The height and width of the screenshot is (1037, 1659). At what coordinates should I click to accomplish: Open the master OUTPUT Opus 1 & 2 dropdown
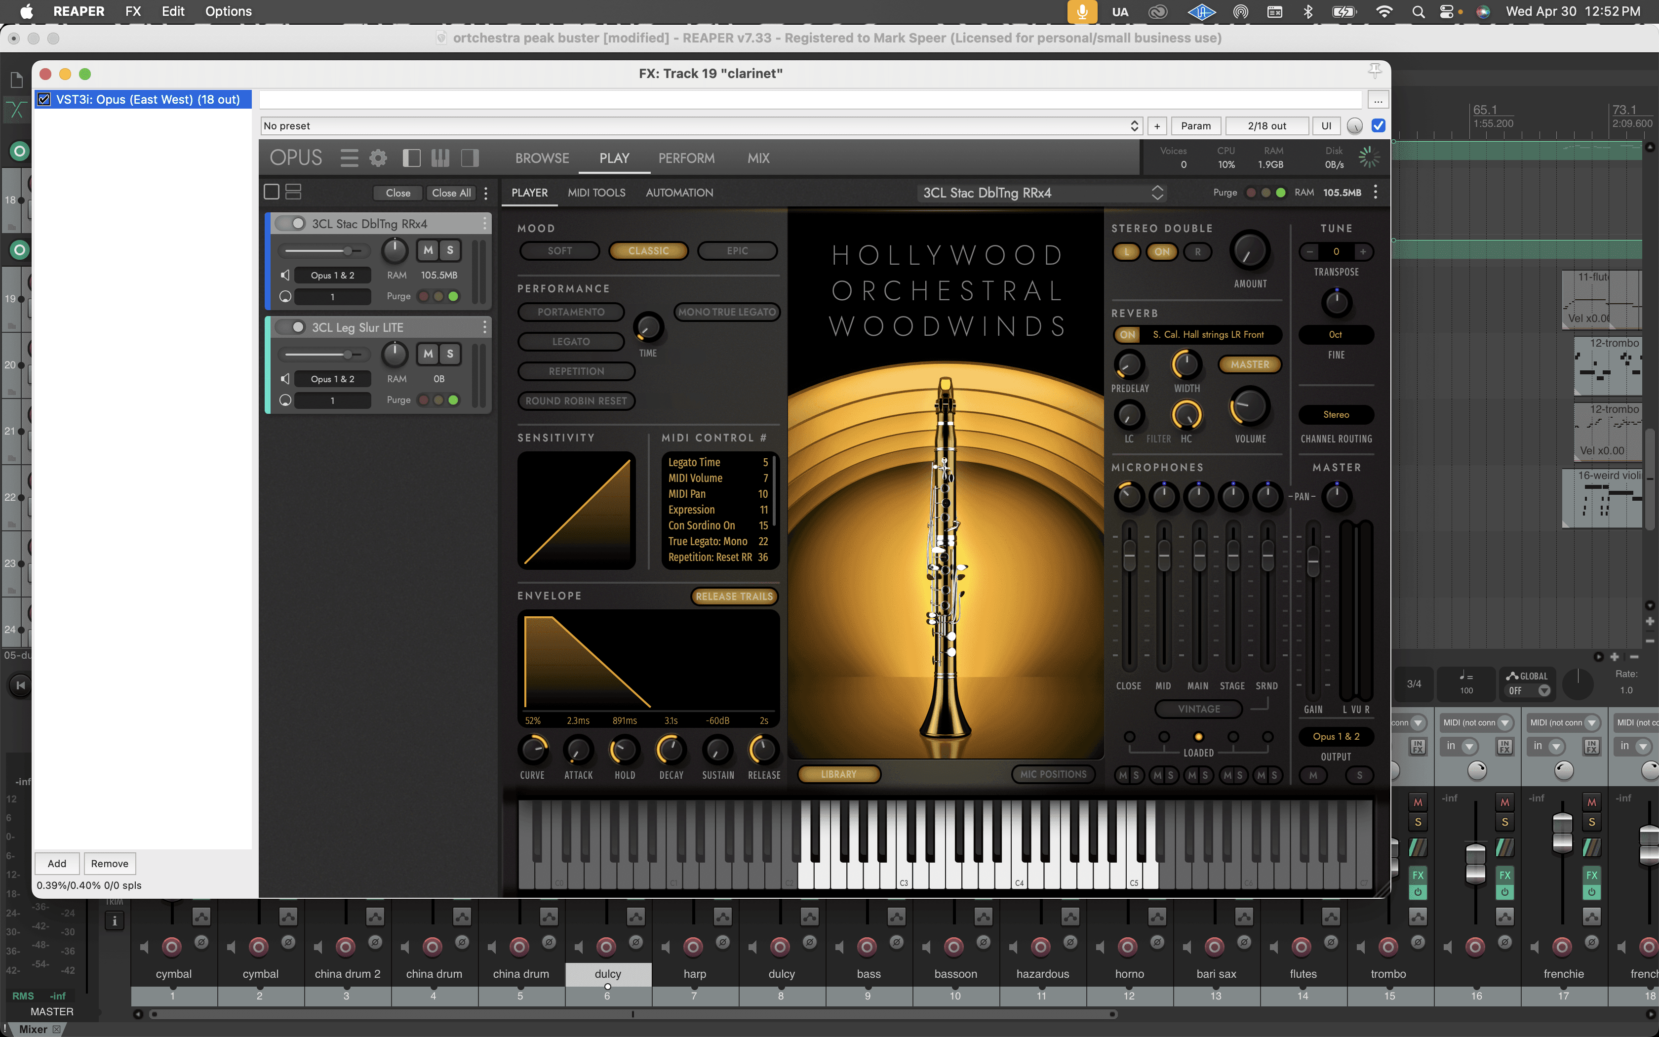click(x=1336, y=737)
